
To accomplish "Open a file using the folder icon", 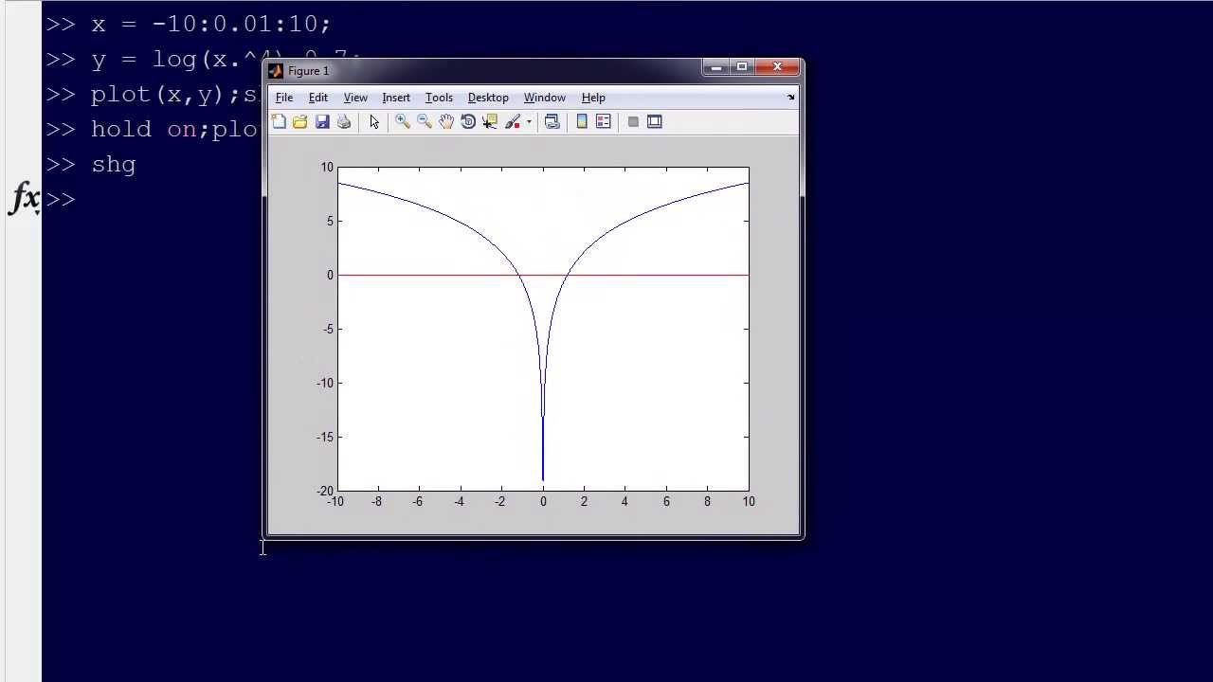I will point(299,121).
